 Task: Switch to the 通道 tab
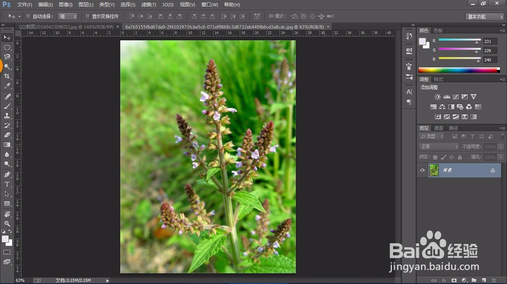438,128
